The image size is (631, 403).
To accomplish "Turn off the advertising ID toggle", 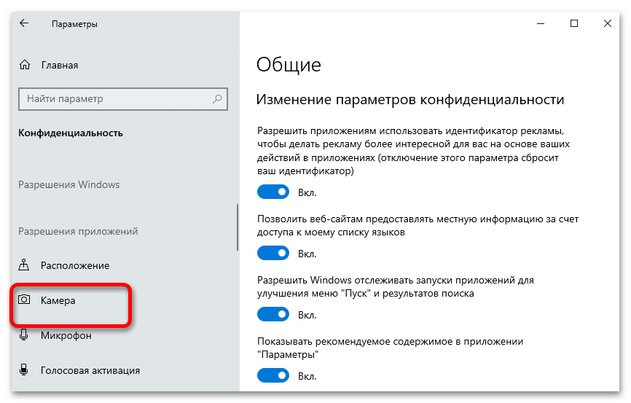I will [273, 192].
